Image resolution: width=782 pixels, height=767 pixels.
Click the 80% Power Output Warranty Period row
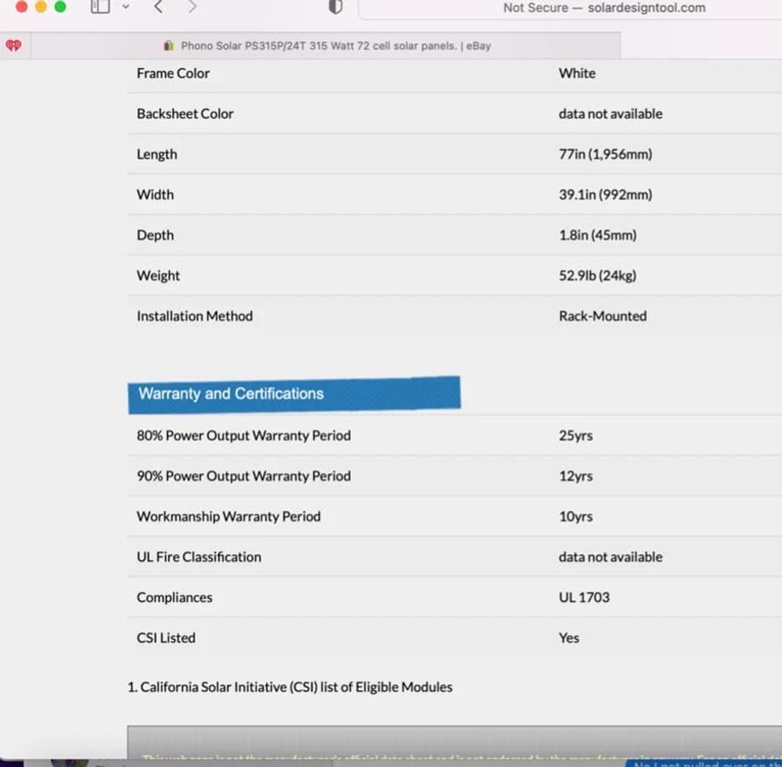pyautogui.click(x=244, y=435)
